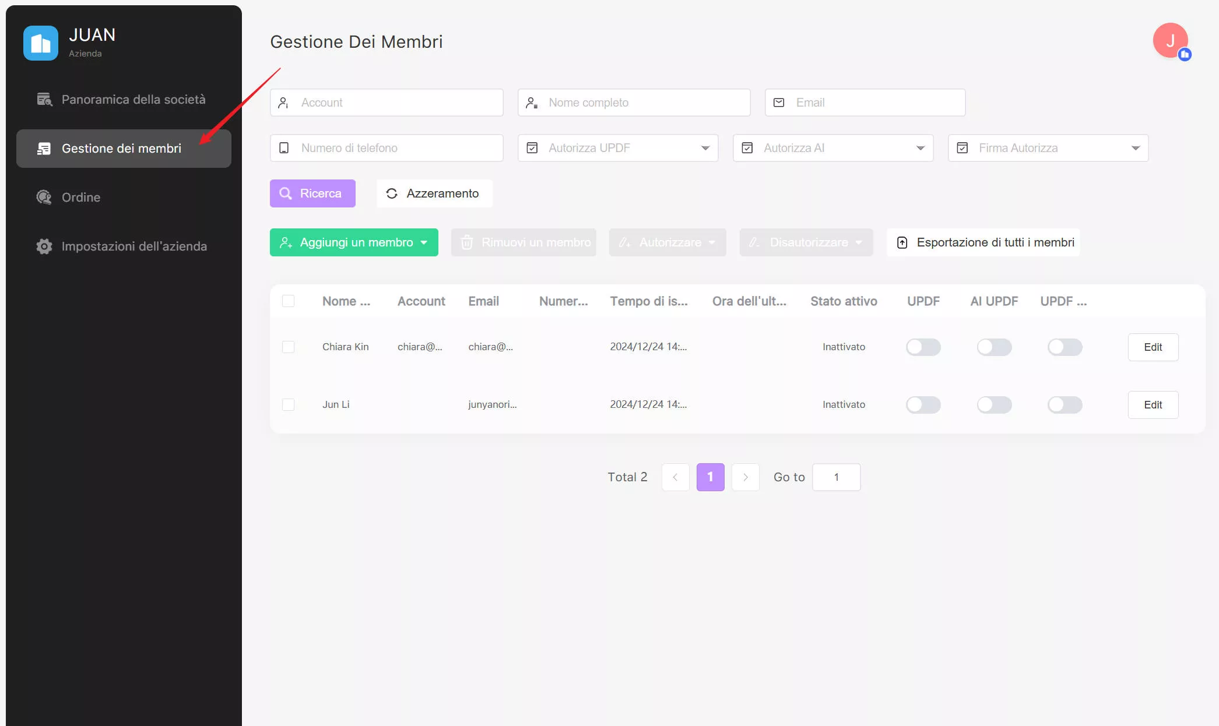Click the Panoramica della società sidebar icon
The width and height of the screenshot is (1219, 726).
(44, 100)
